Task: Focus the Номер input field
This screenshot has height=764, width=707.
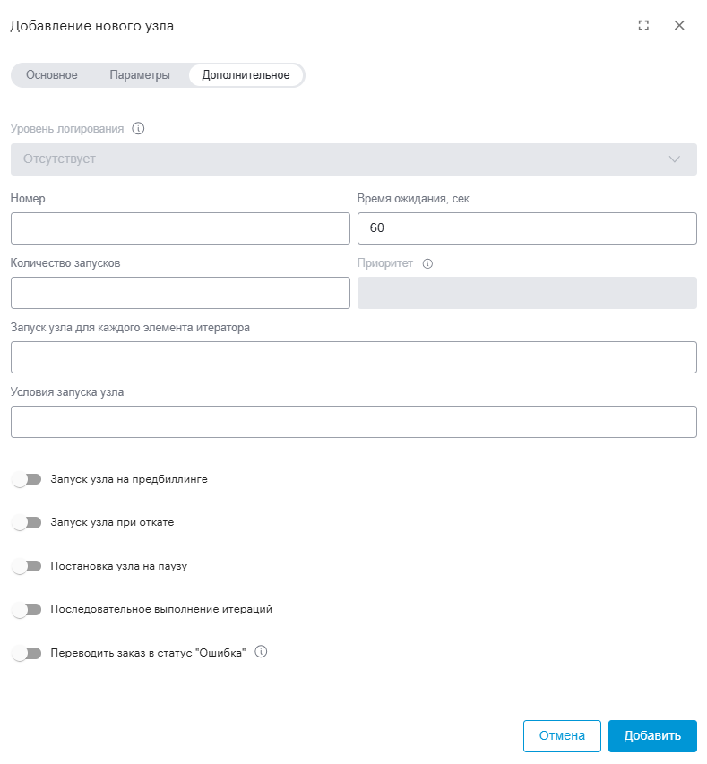Action: point(180,228)
